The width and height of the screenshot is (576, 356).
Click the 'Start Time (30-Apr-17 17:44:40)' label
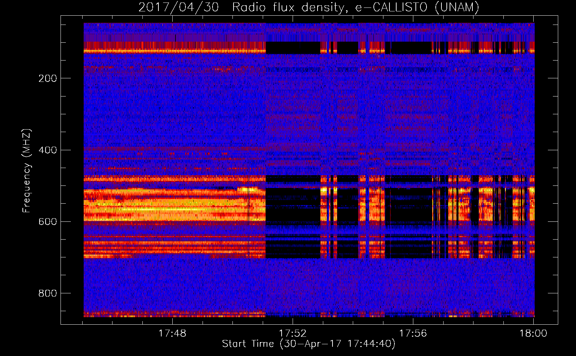309,344
